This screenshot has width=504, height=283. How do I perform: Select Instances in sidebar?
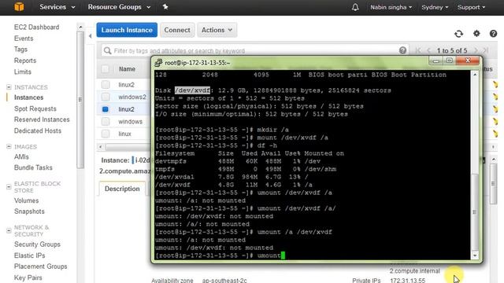[28, 97]
